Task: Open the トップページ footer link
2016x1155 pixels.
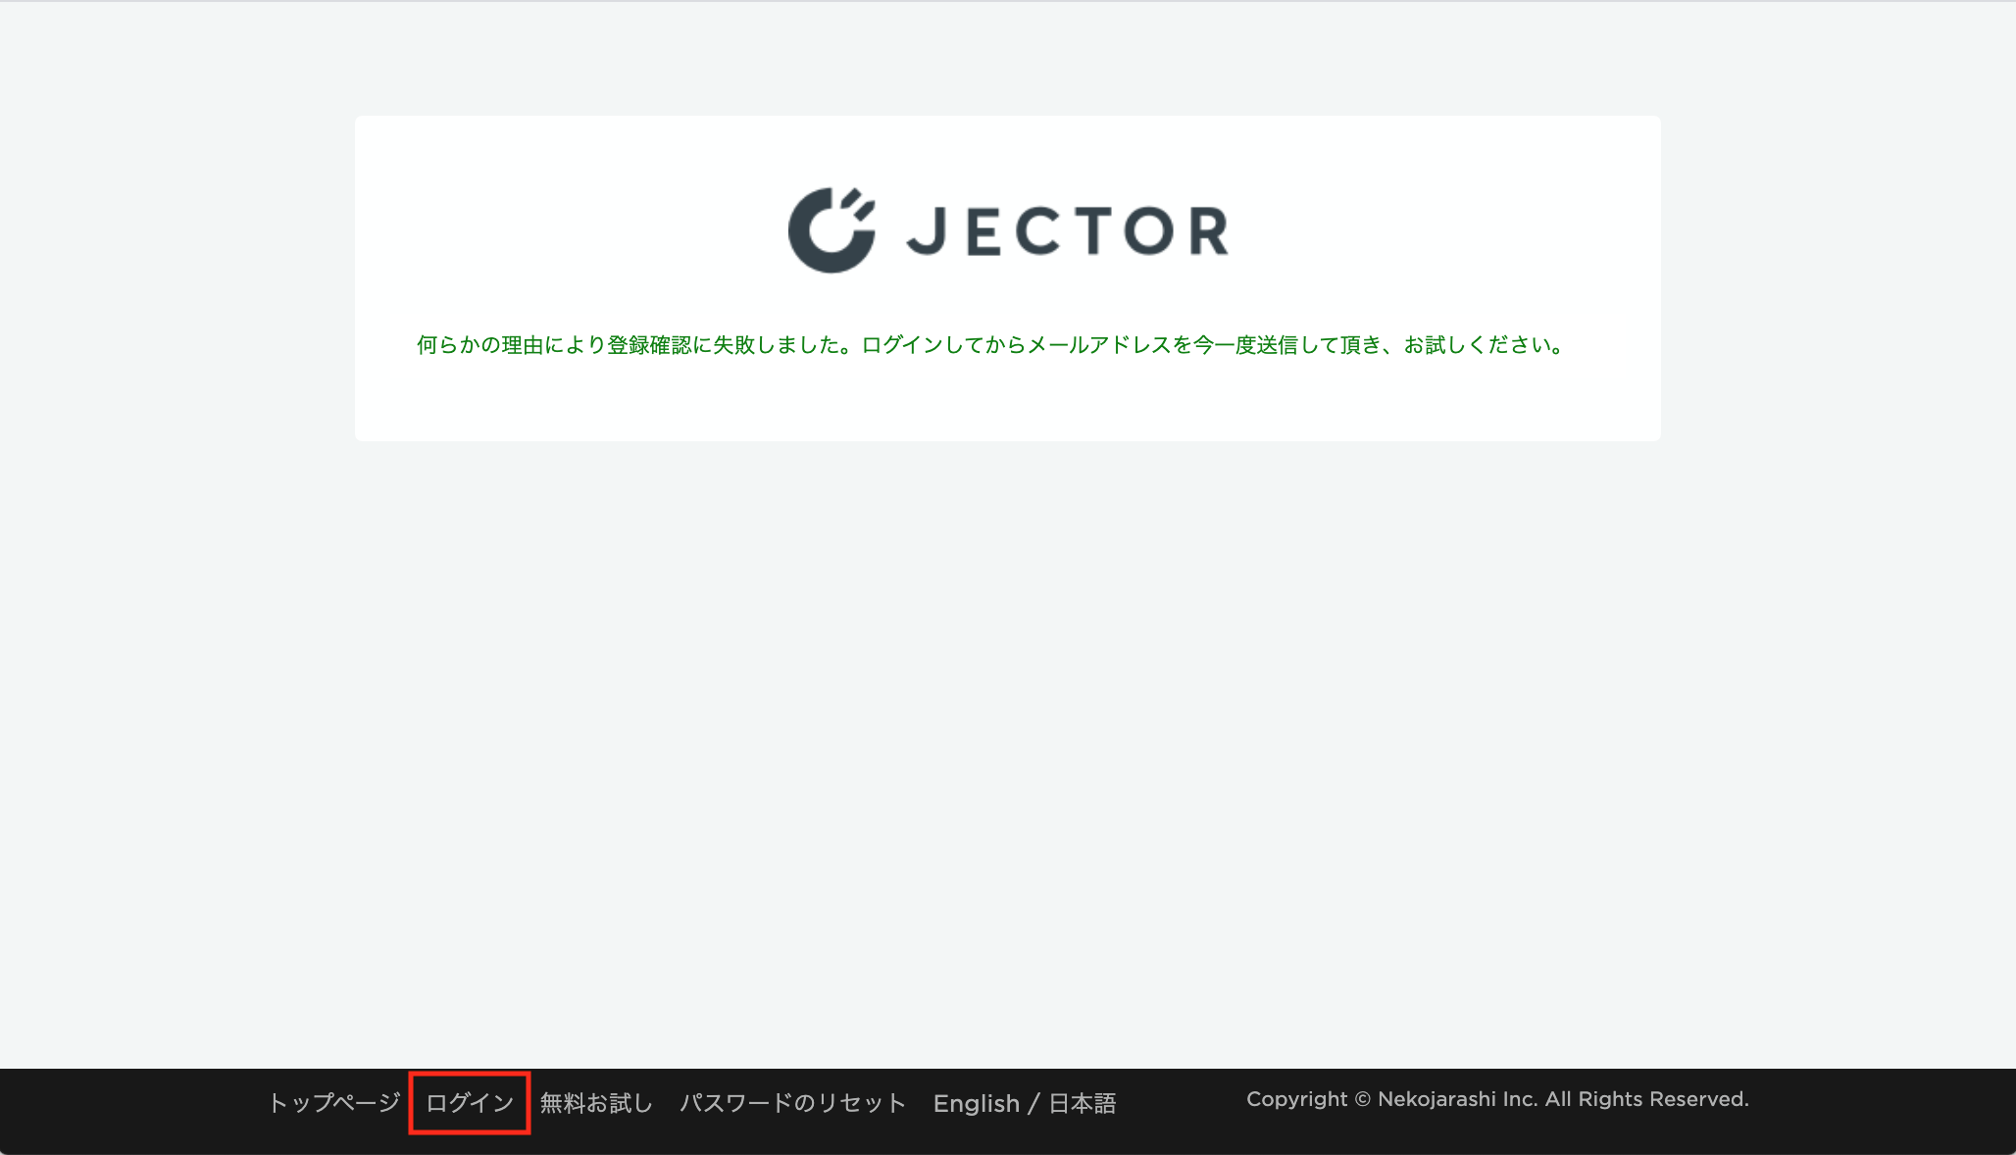Action: pyautogui.click(x=334, y=1103)
